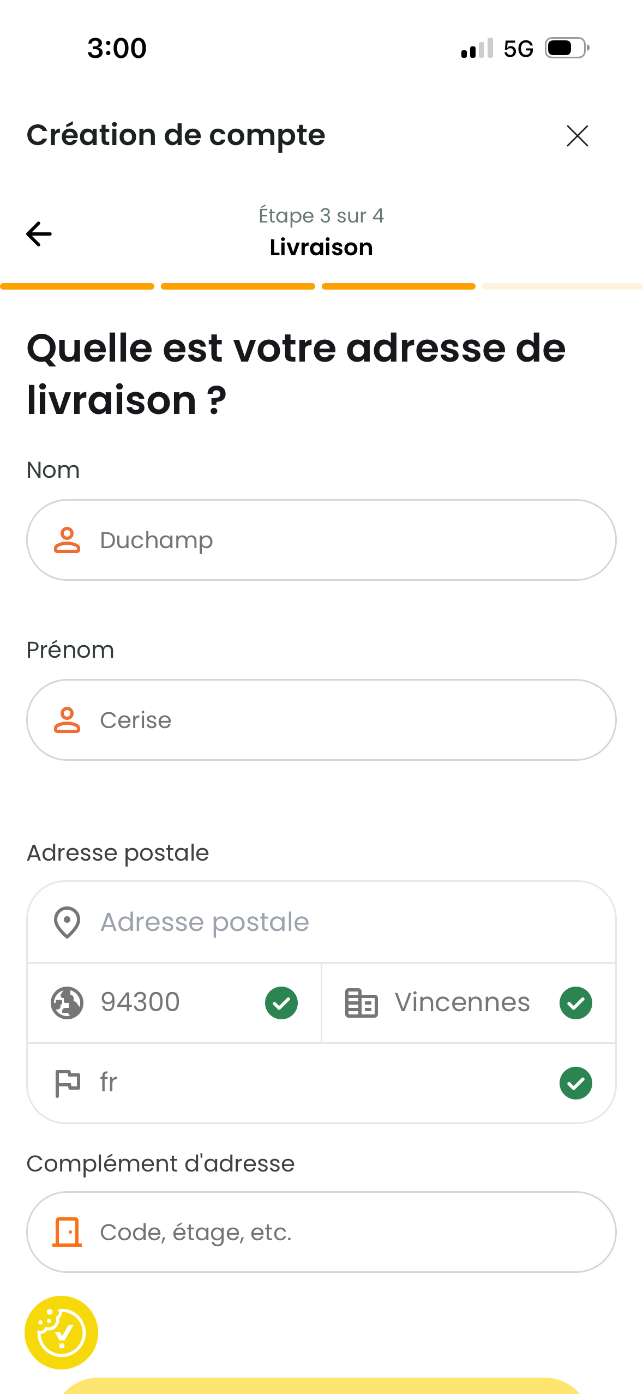Screen dimensions: 643x1394
Task: Tap the green checkmark next to 94300
Action: coord(281,1003)
